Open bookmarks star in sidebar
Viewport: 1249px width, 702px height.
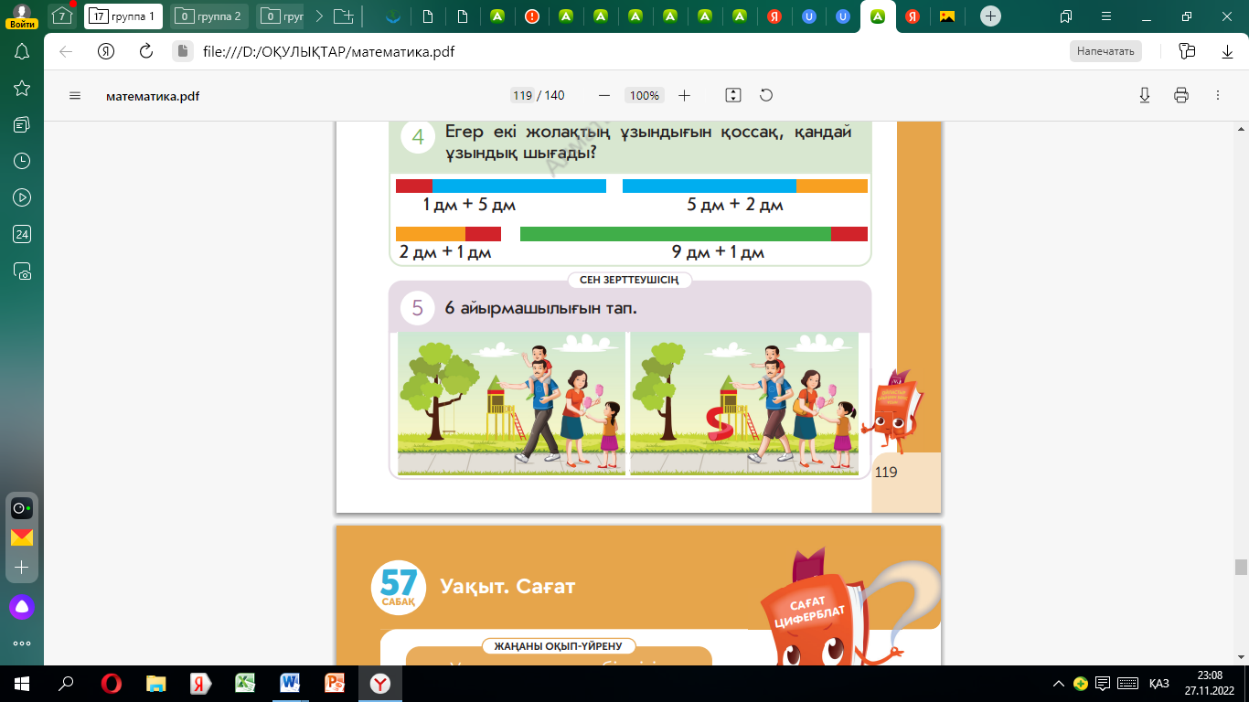click(x=22, y=88)
